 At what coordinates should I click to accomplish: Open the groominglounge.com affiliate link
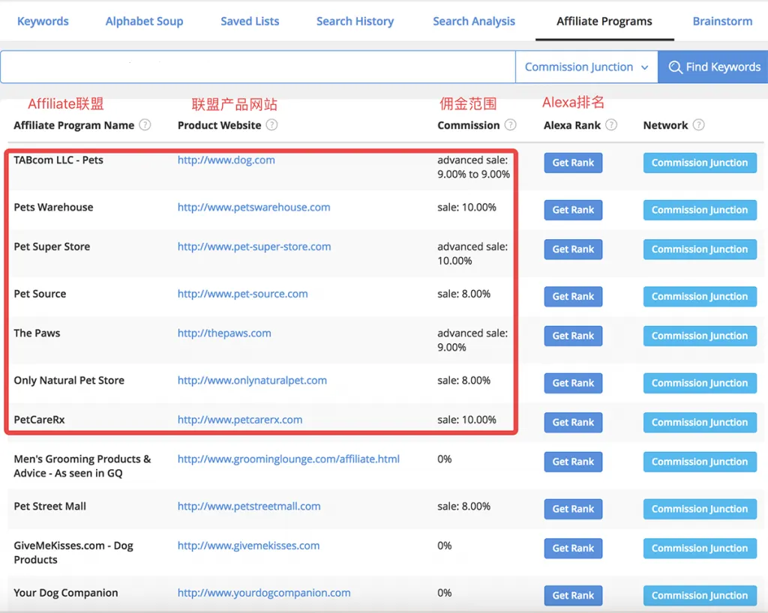click(x=288, y=459)
